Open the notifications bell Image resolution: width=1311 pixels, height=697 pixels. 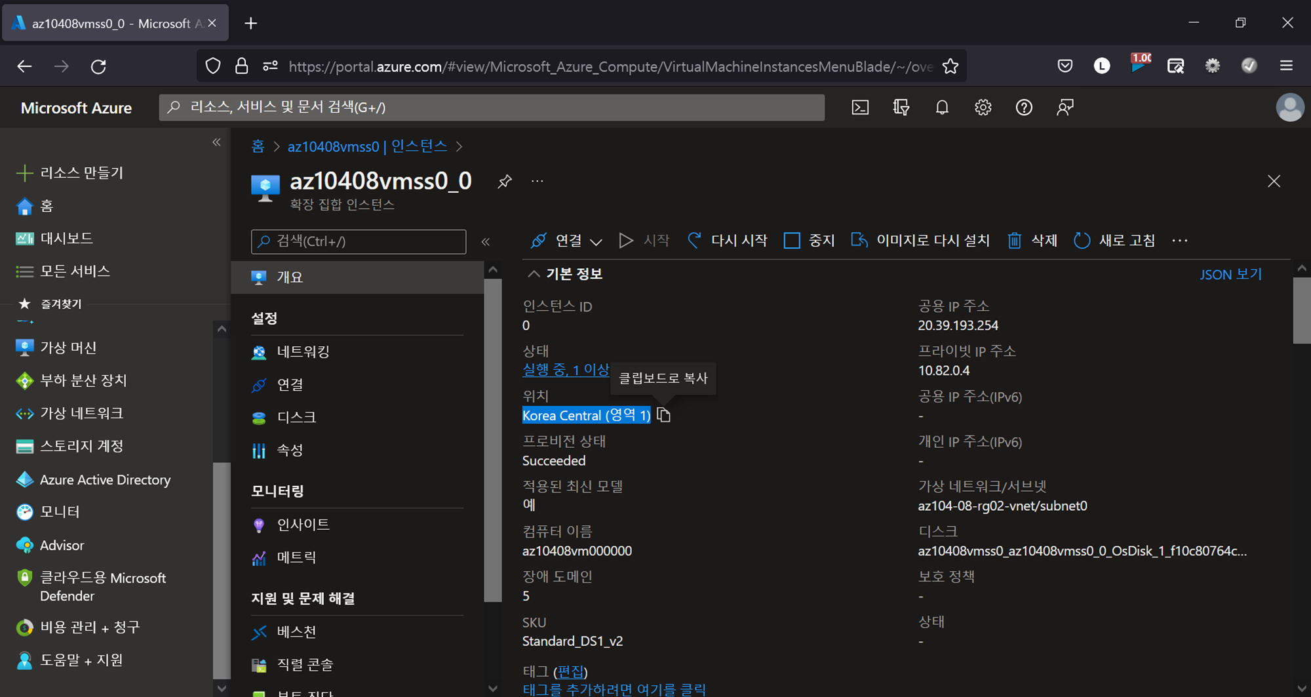[942, 108]
